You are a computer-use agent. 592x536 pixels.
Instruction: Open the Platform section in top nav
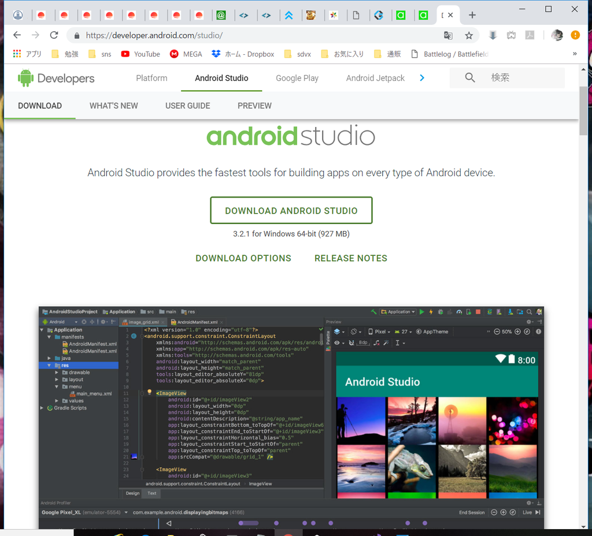(x=151, y=78)
